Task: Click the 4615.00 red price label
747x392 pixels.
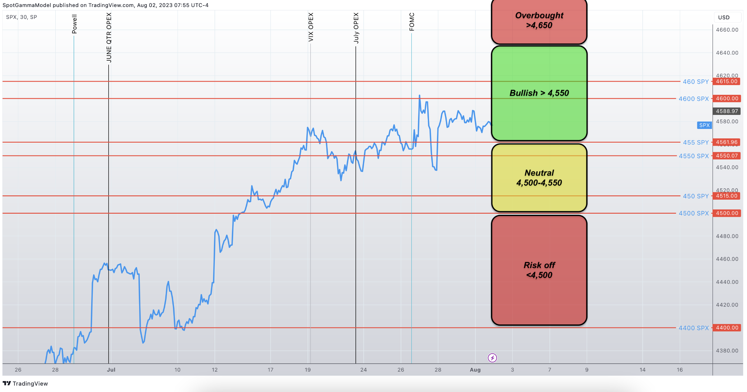Action: [727, 81]
